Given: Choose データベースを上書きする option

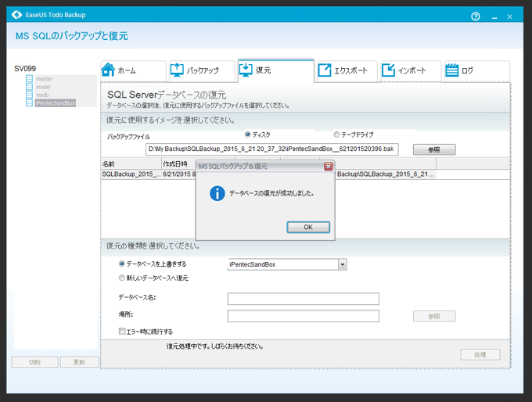Looking at the screenshot, I should point(121,264).
